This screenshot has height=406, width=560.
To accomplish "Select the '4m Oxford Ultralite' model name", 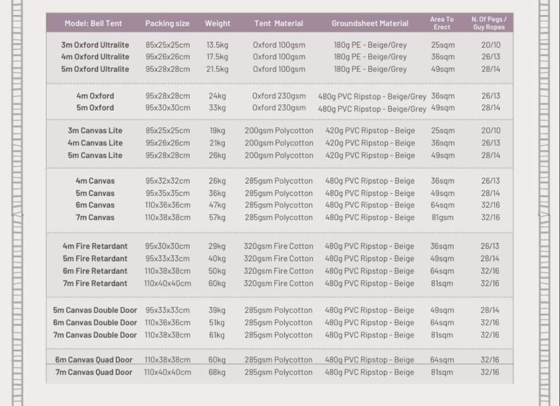I will pos(95,57).
